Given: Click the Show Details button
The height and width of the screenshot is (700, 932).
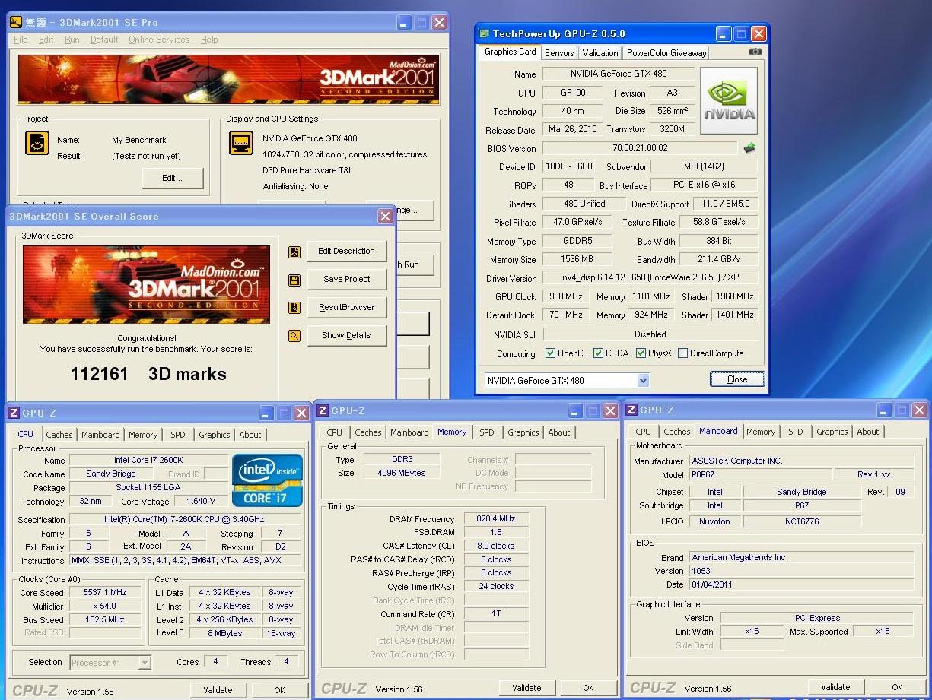Looking at the screenshot, I should (347, 336).
